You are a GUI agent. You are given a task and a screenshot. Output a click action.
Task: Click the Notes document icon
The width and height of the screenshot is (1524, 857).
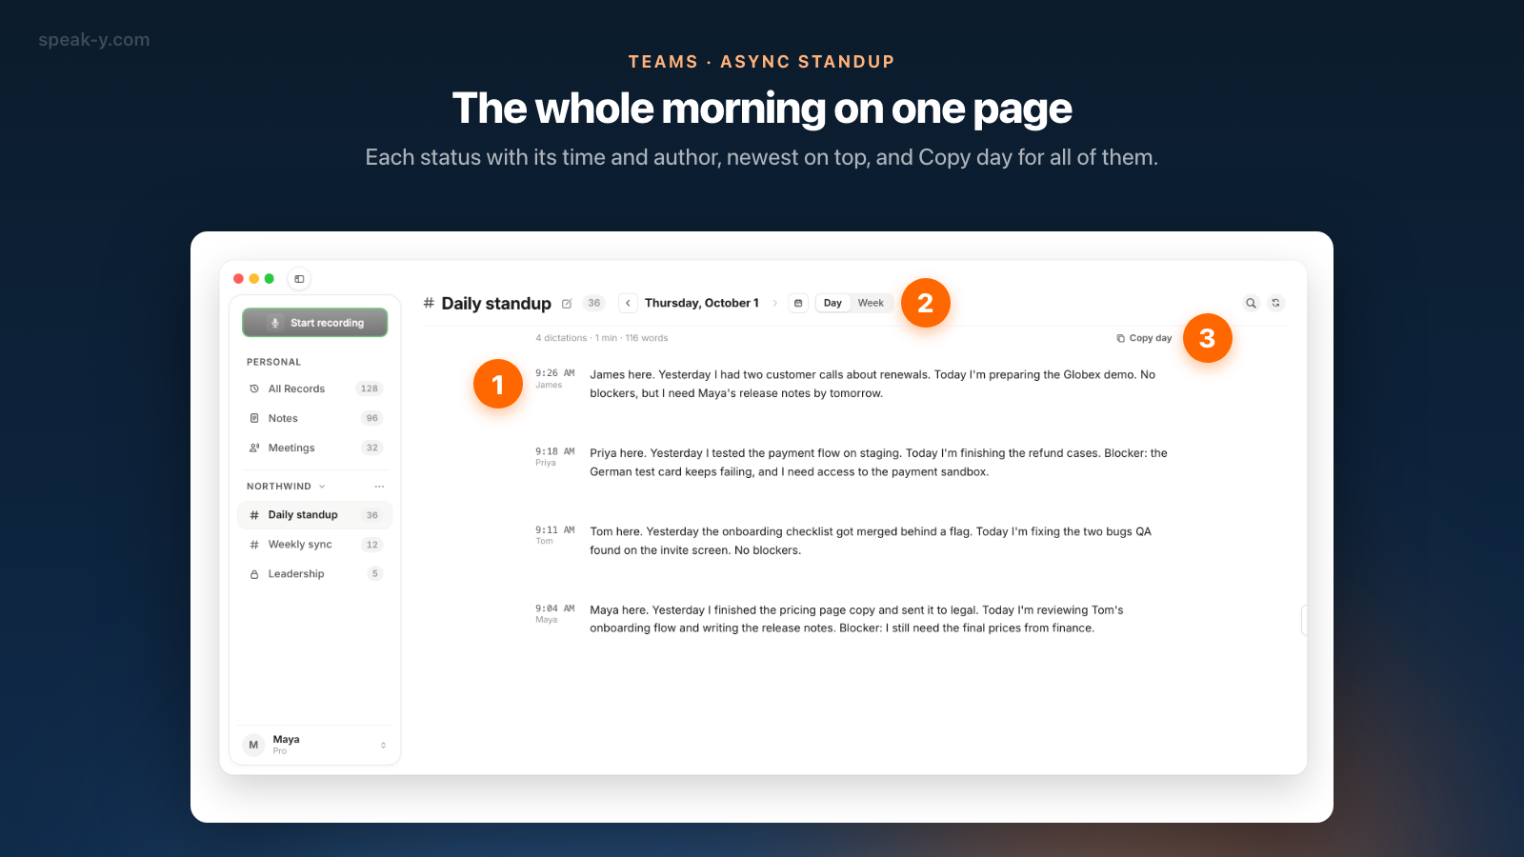tap(254, 418)
